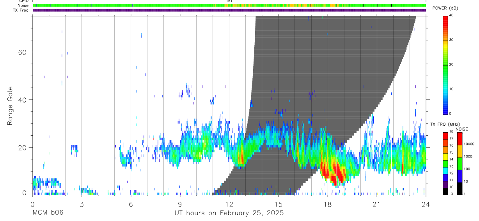Click the range gate 60 label
Image resolution: width=479 pixels, height=221 pixels.
(24, 52)
